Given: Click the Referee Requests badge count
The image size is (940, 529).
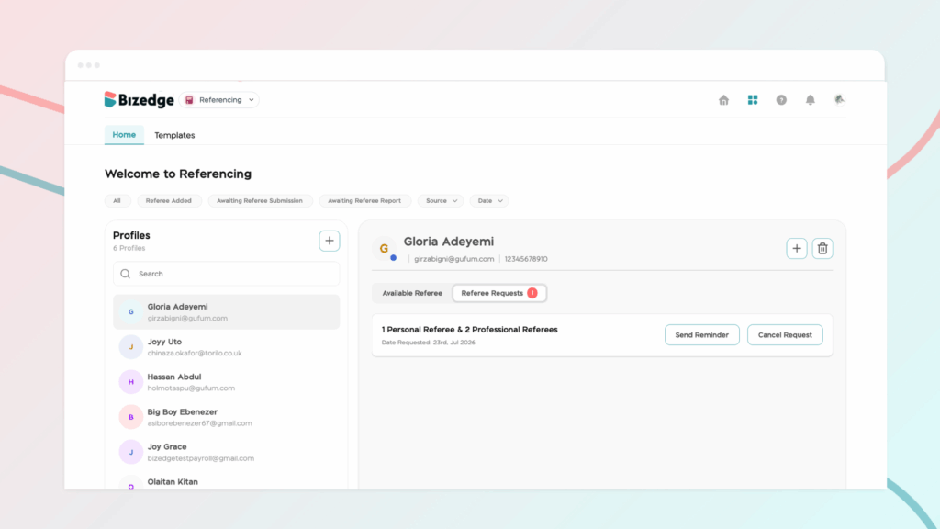Looking at the screenshot, I should coord(532,293).
